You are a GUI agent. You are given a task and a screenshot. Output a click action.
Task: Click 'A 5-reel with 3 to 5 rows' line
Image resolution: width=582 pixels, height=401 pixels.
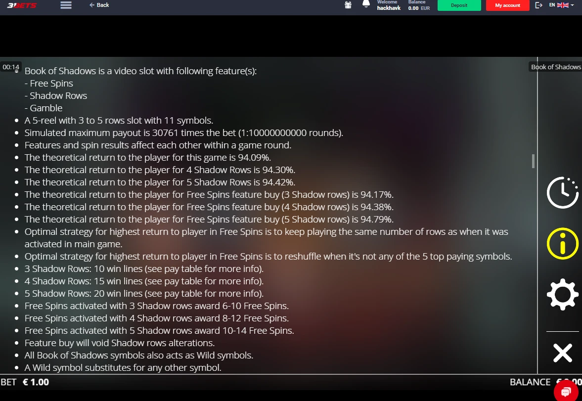[x=119, y=120]
